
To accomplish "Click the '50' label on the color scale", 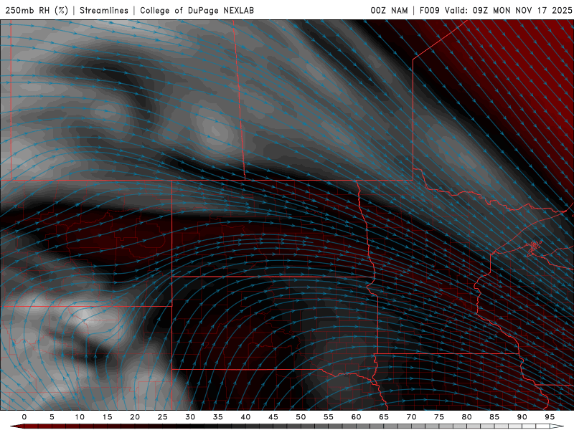I will pos(301,417).
